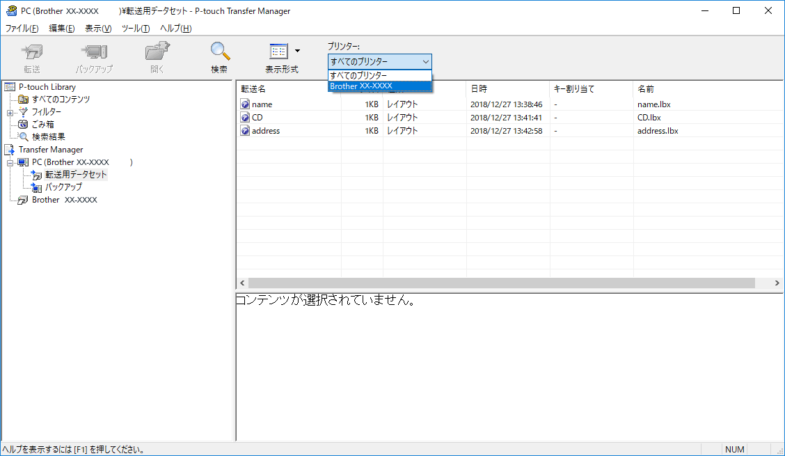
Task: Click the 2018/12/27 13:41:41 date cell
Action: pos(506,117)
